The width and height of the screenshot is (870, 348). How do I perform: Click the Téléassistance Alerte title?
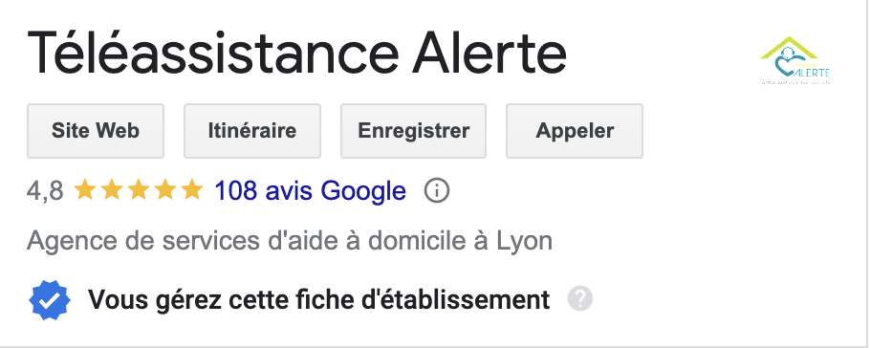(x=296, y=52)
